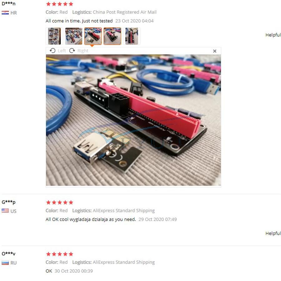The image size is (281, 281).
Task: Click the star rating on O***v's review
Action: click(60, 254)
